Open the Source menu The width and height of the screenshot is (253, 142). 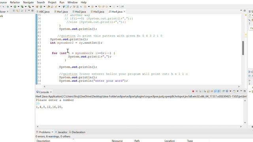(x=3, y=2)
